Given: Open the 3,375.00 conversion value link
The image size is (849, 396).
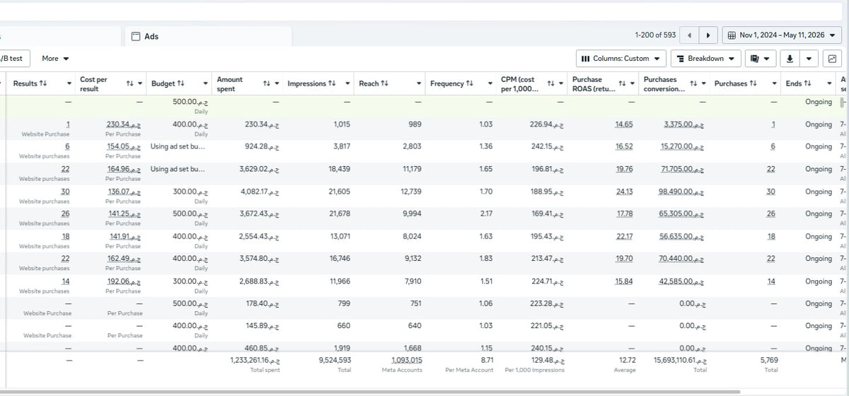Looking at the screenshot, I should 683,124.
